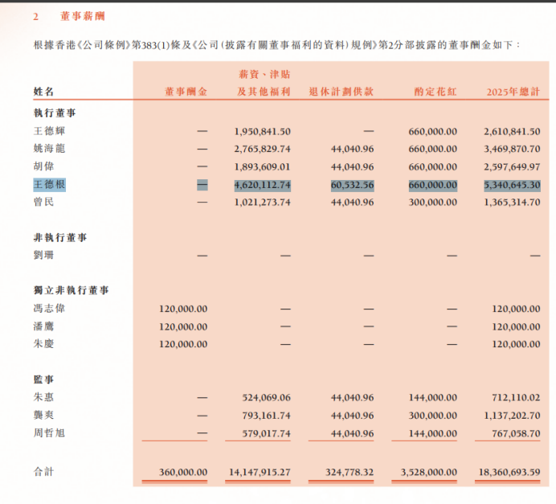Select the name 劉珊
The width and height of the screenshot is (556, 504).
click(x=43, y=255)
